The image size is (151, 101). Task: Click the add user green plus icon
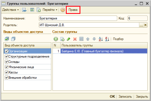56,39
